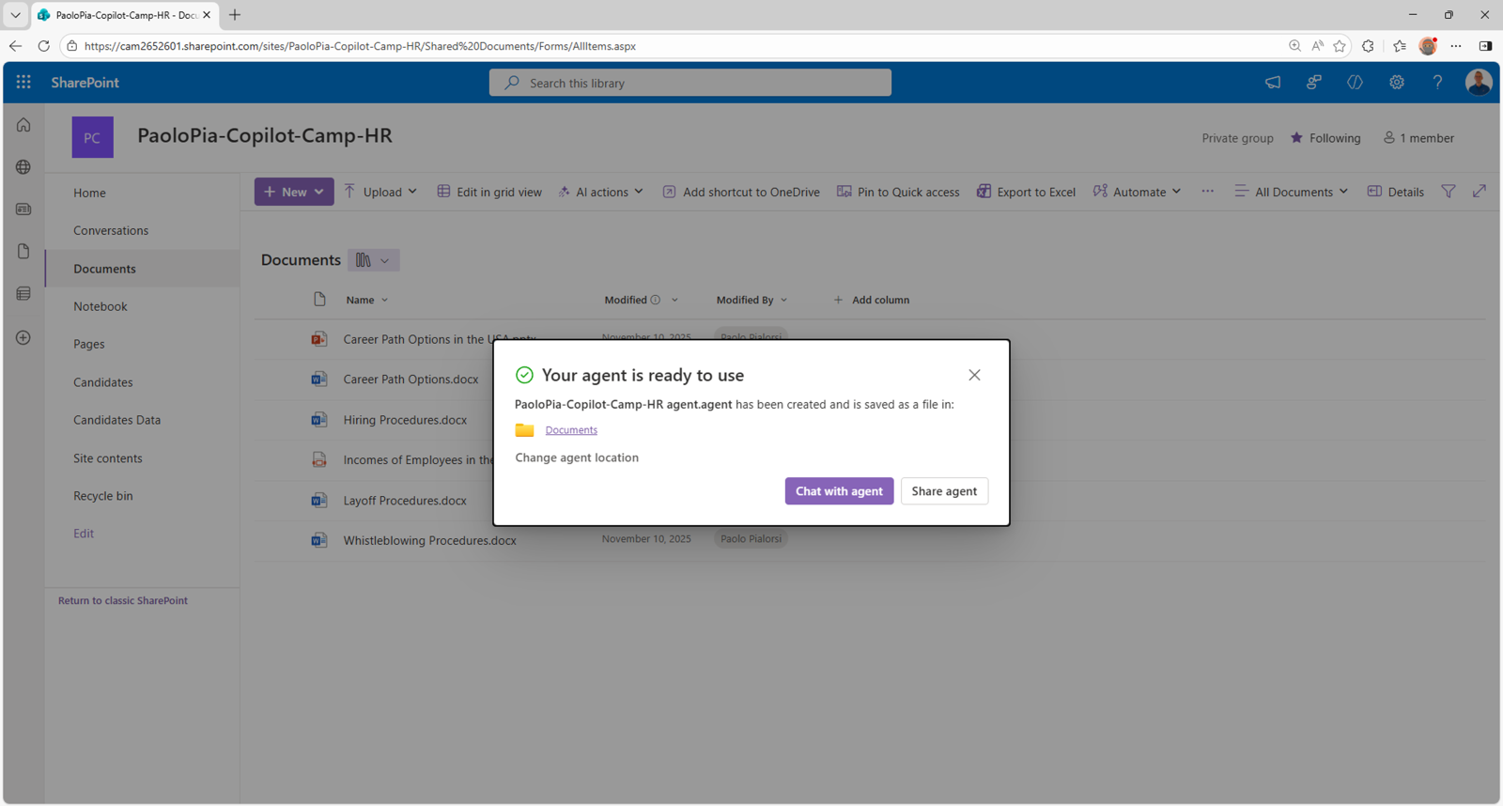Screen dimensions: 1503x806
Task: Expand the Automate dropdown
Action: pyautogui.click(x=1176, y=192)
